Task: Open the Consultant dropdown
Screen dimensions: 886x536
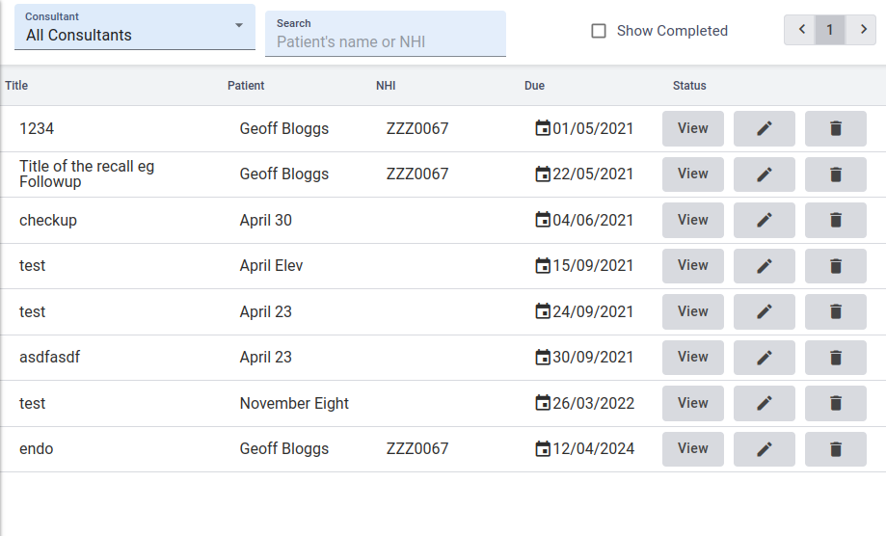Action: point(135,29)
